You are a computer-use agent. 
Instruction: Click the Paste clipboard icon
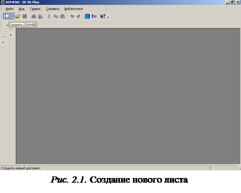tap(62, 17)
